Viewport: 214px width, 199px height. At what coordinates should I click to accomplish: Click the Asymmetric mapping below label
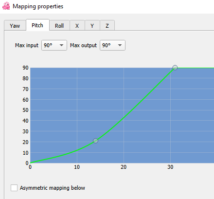coord(53,188)
